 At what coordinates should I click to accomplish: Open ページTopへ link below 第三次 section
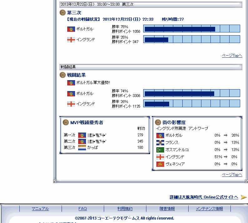pos(232,56)
